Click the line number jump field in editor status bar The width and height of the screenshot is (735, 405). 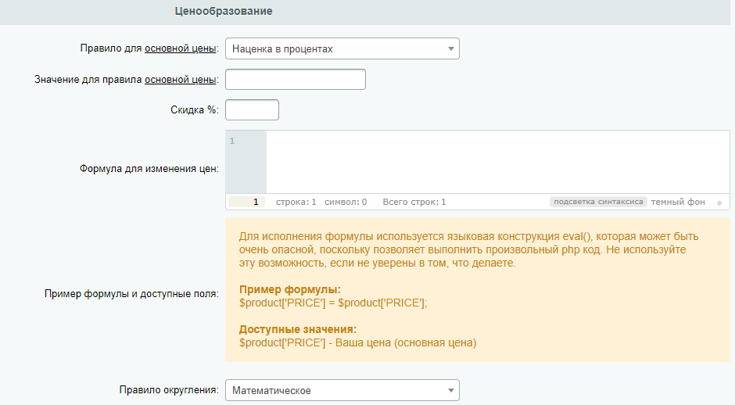[246, 202]
